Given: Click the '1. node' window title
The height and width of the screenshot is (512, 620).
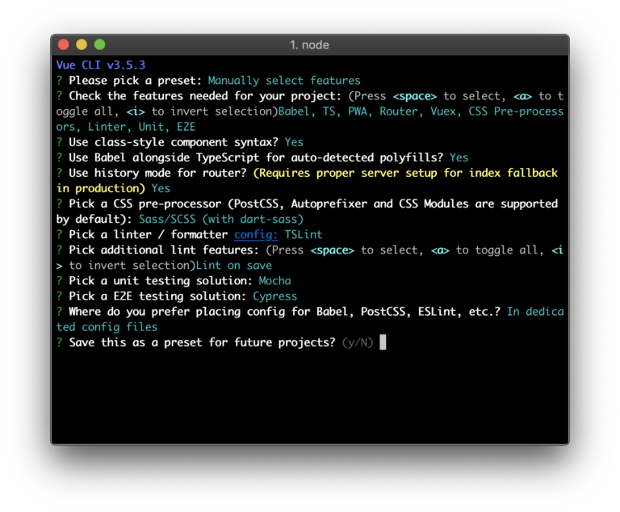Looking at the screenshot, I should pyautogui.click(x=309, y=44).
